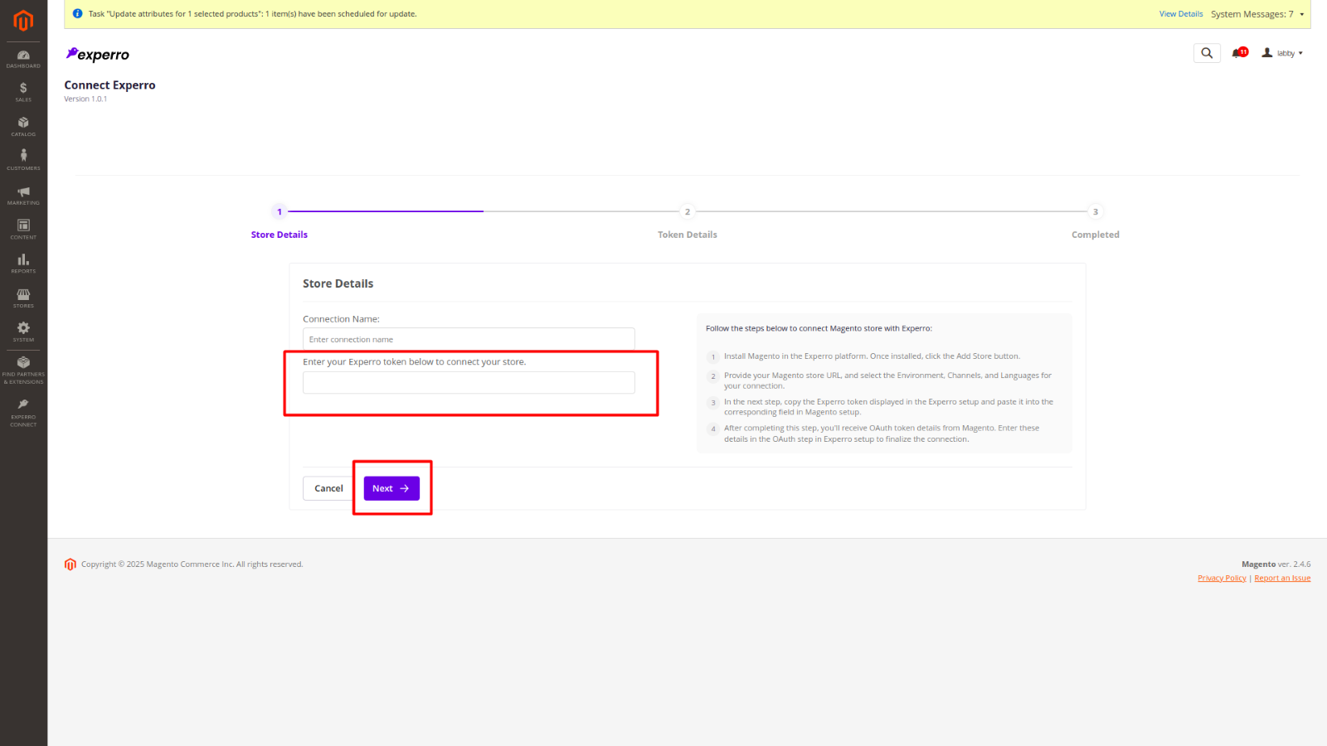Focus the Connection Name input field
Screen dimensions: 1327x746
469,339
